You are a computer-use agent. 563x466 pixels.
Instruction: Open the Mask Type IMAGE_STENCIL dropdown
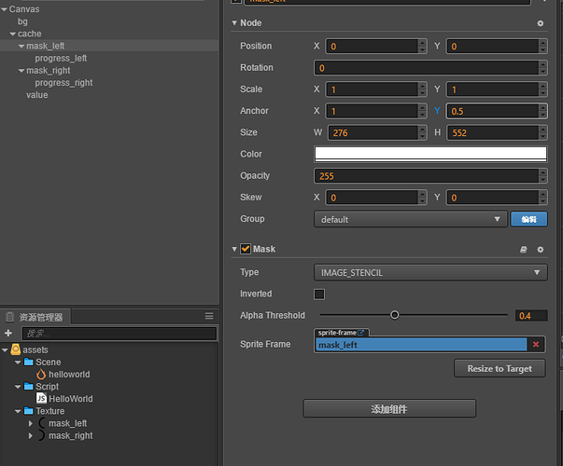click(430, 272)
